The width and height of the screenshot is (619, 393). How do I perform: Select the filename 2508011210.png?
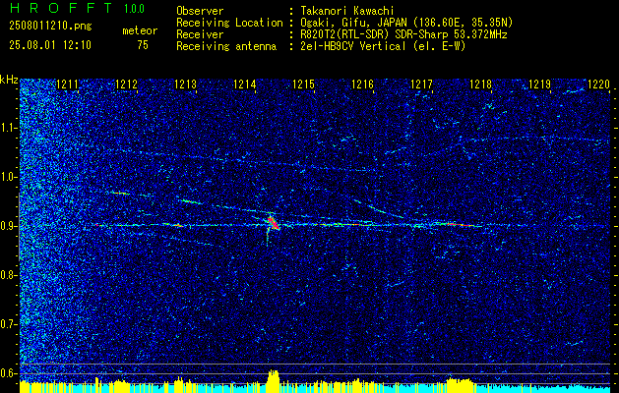(x=50, y=27)
